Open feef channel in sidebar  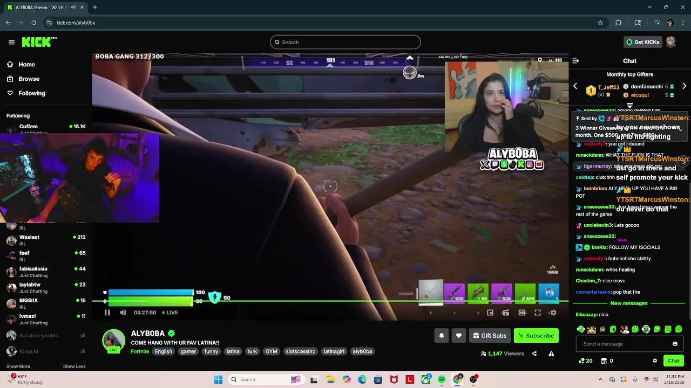coord(46,255)
